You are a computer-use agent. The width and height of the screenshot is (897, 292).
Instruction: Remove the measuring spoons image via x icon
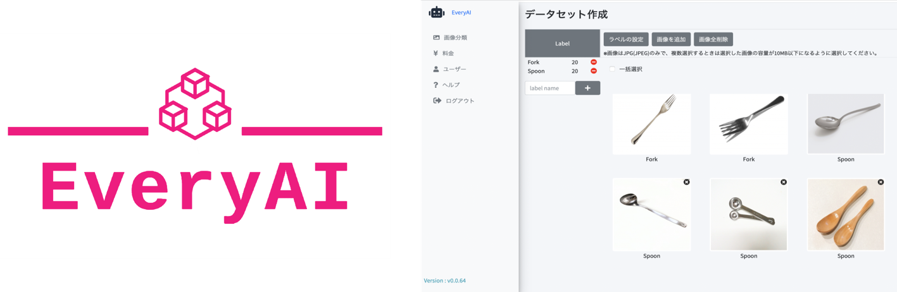783,182
